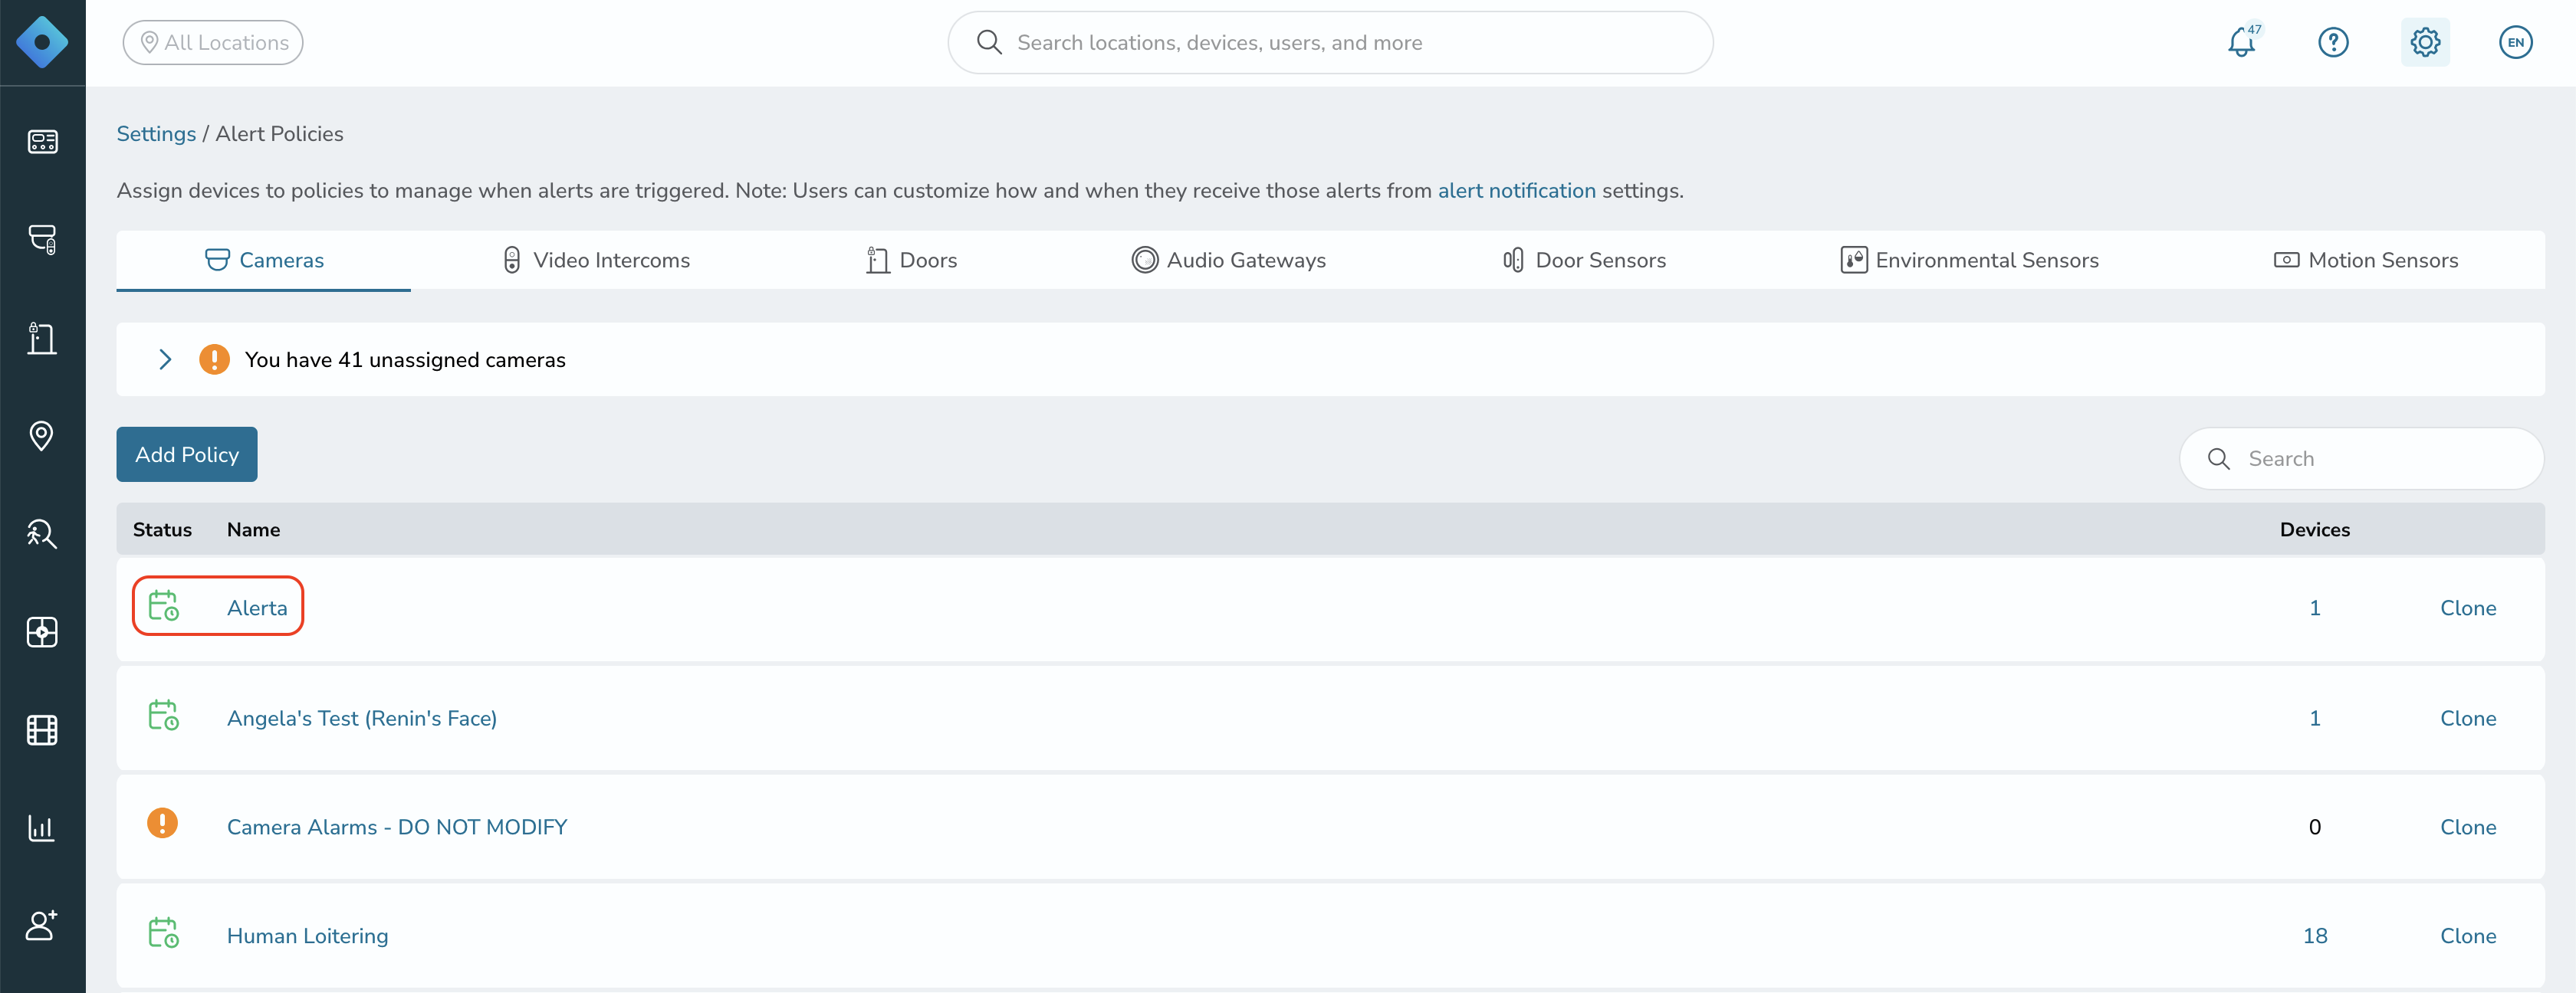Click the orange warning icon for unassigned cameras
The image size is (2576, 993).
[214, 359]
